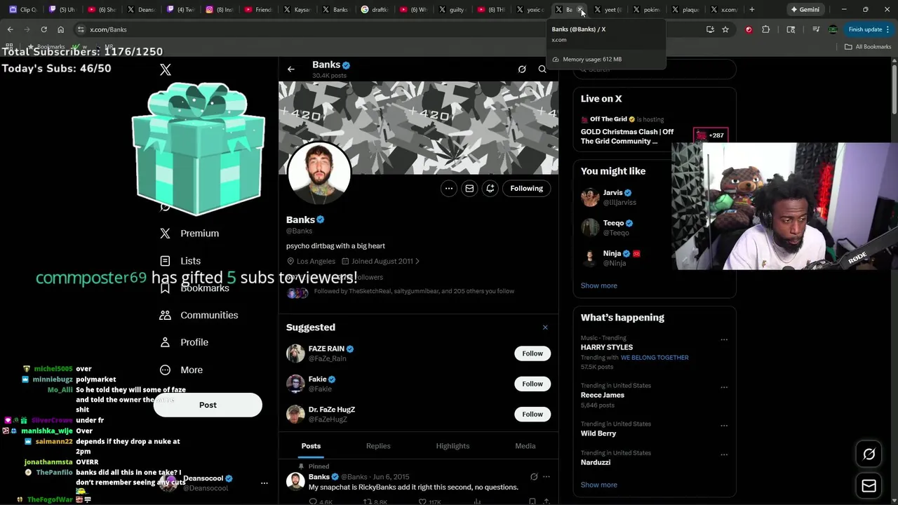Bookmark this page with star icon
898x505 pixels.
[x=725, y=29]
